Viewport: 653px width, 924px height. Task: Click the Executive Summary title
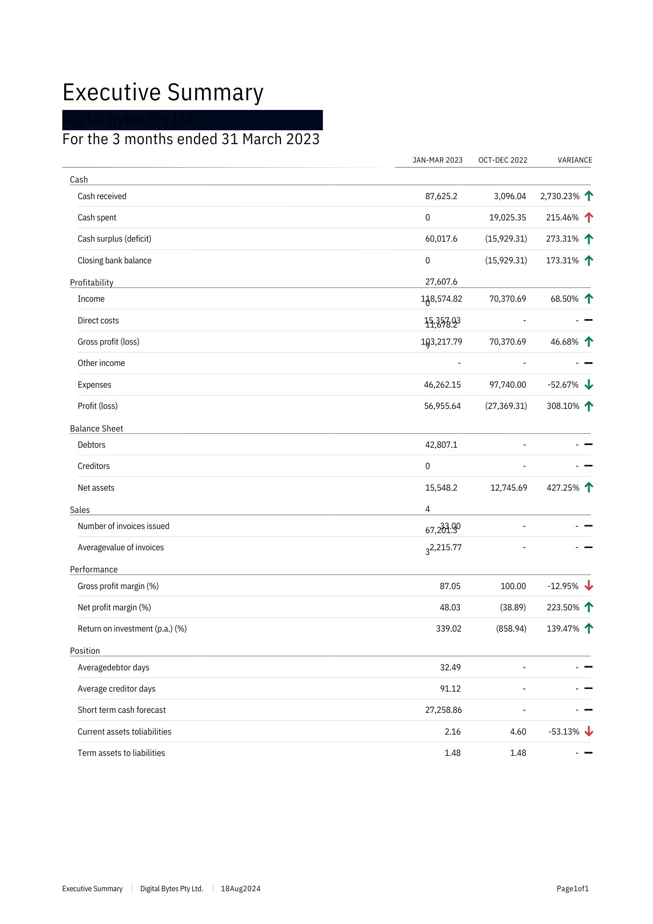[x=163, y=92]
